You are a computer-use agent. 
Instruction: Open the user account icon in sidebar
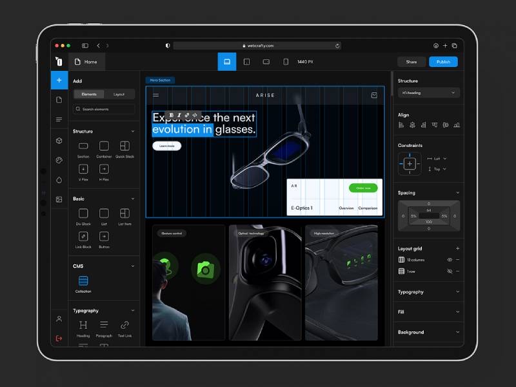(x=59, y=319)
